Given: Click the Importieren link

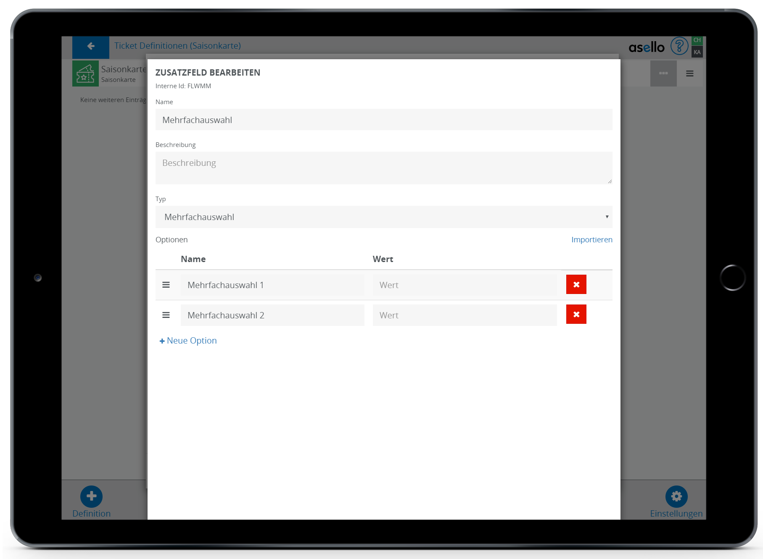Looking at the screenshot, I should [591, 240].
